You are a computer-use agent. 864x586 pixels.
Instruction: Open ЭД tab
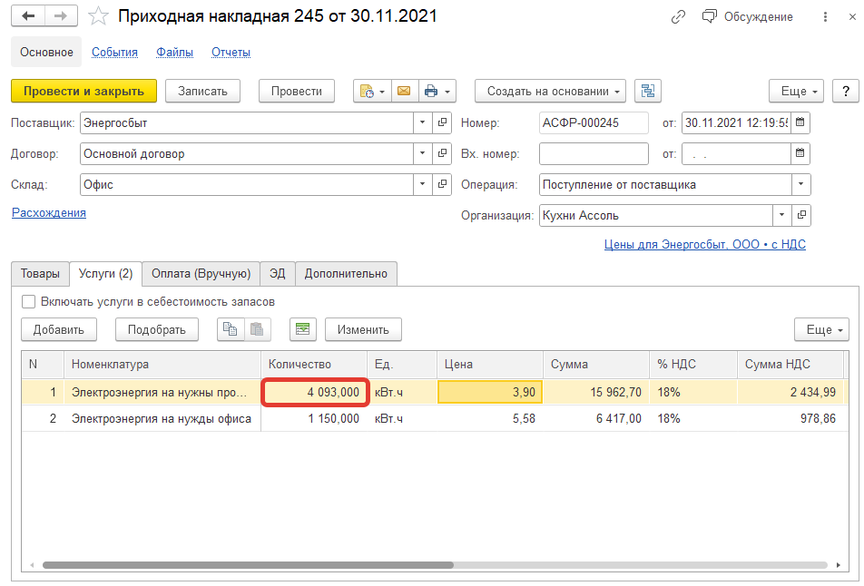click(277, 274)
